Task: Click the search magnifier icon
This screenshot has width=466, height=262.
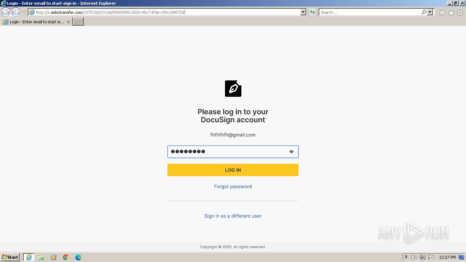Action: point(424,12)
